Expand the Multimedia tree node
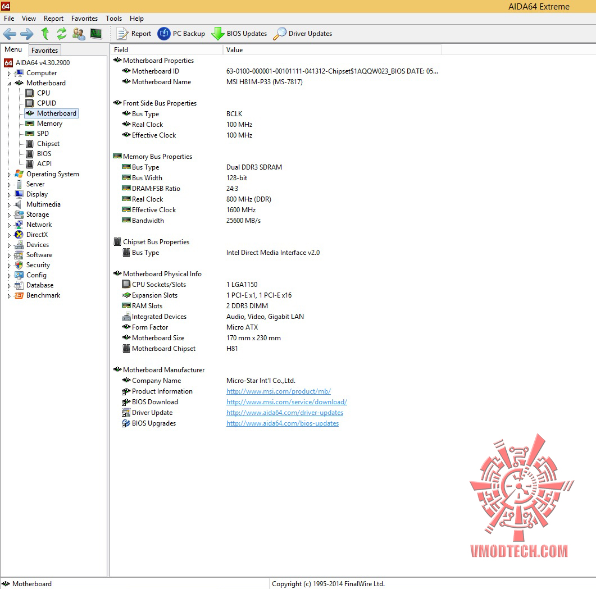Screen dimensions: 596x589 pyautogui.click(x=9, y=205)
